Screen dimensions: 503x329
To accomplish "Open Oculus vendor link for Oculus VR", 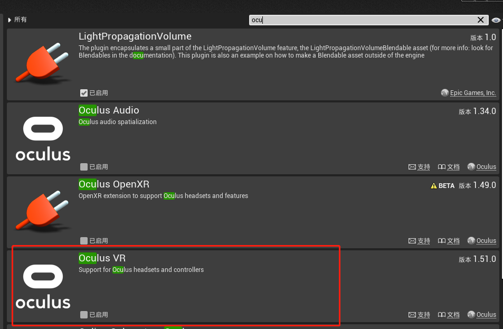I will click(486, 315).
